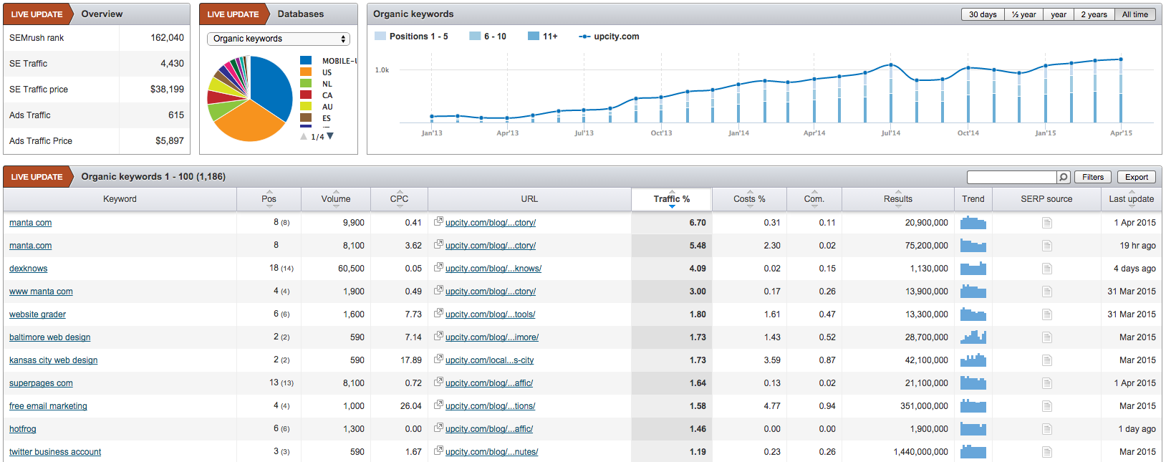Click the yellow AU legend swatch
This screenshot has width=1166, height=462.
pyautogui.click(x=306, y=107)
